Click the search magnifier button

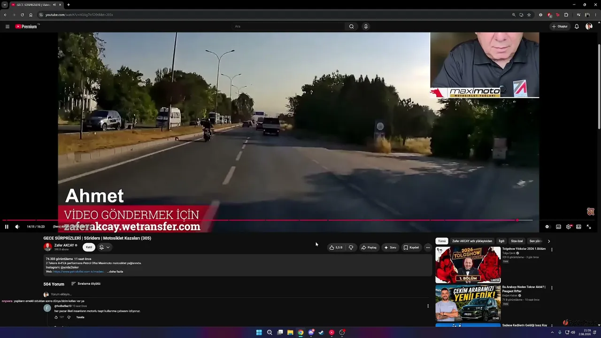click(x=351, y=26)
